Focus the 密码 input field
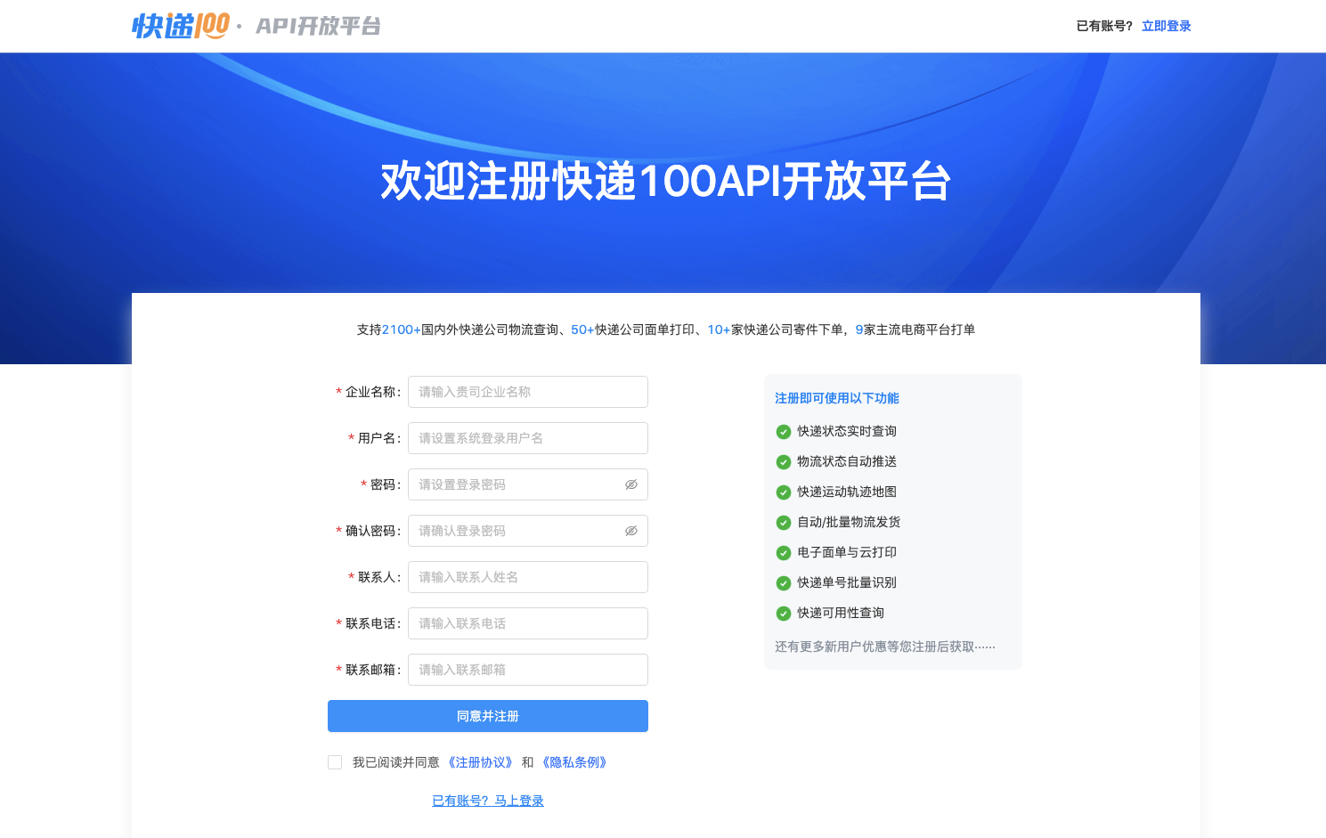 [x=528, y=484]
